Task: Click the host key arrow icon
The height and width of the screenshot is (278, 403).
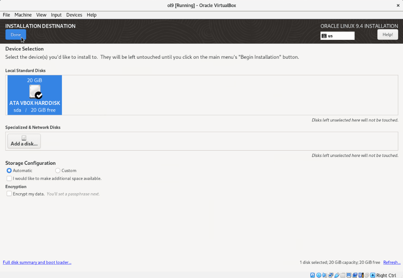Action: pyautogui.click(x=373, y=275)
